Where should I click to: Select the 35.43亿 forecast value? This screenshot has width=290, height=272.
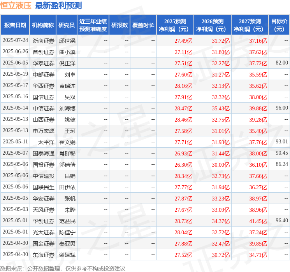[x=221, y=108]
